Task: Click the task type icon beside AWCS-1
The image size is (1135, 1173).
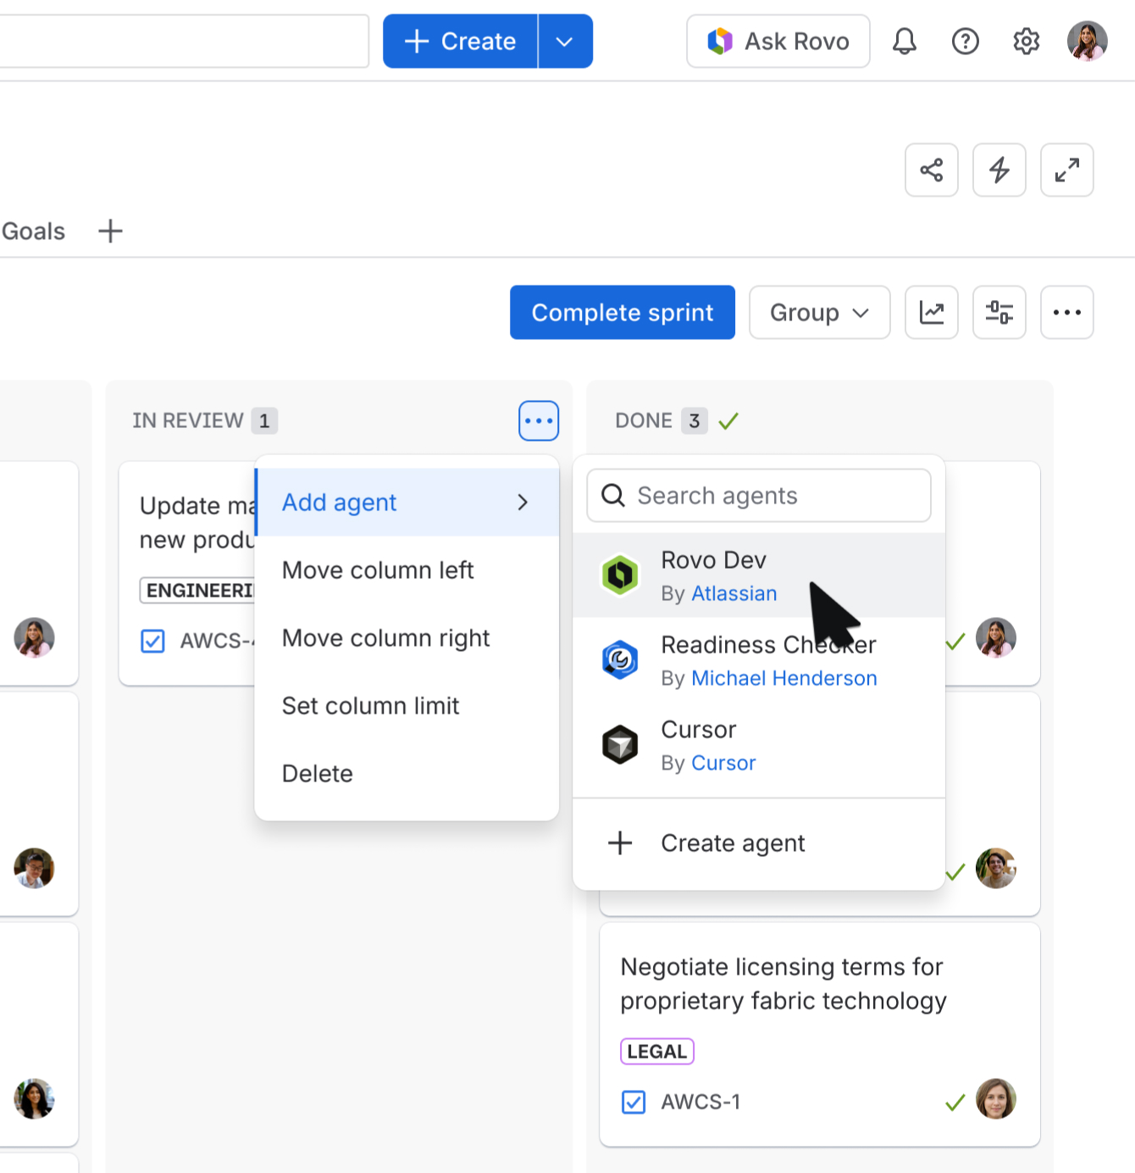Action: click(634, 1102)
